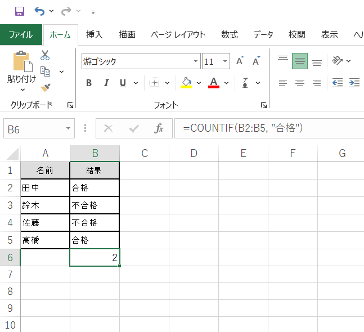Click the Increase Font Size icon
The height and width of the screenshot is (332, 364).
click(x=240, y=61)
